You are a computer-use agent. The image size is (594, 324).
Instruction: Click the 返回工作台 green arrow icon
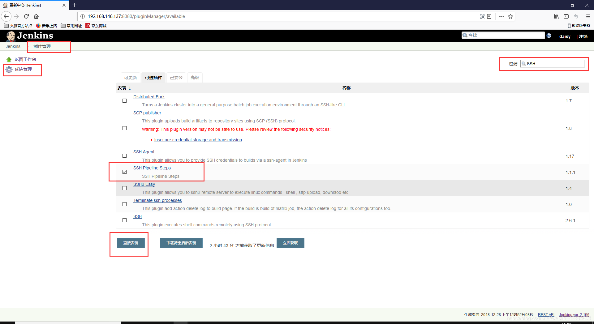9,59
